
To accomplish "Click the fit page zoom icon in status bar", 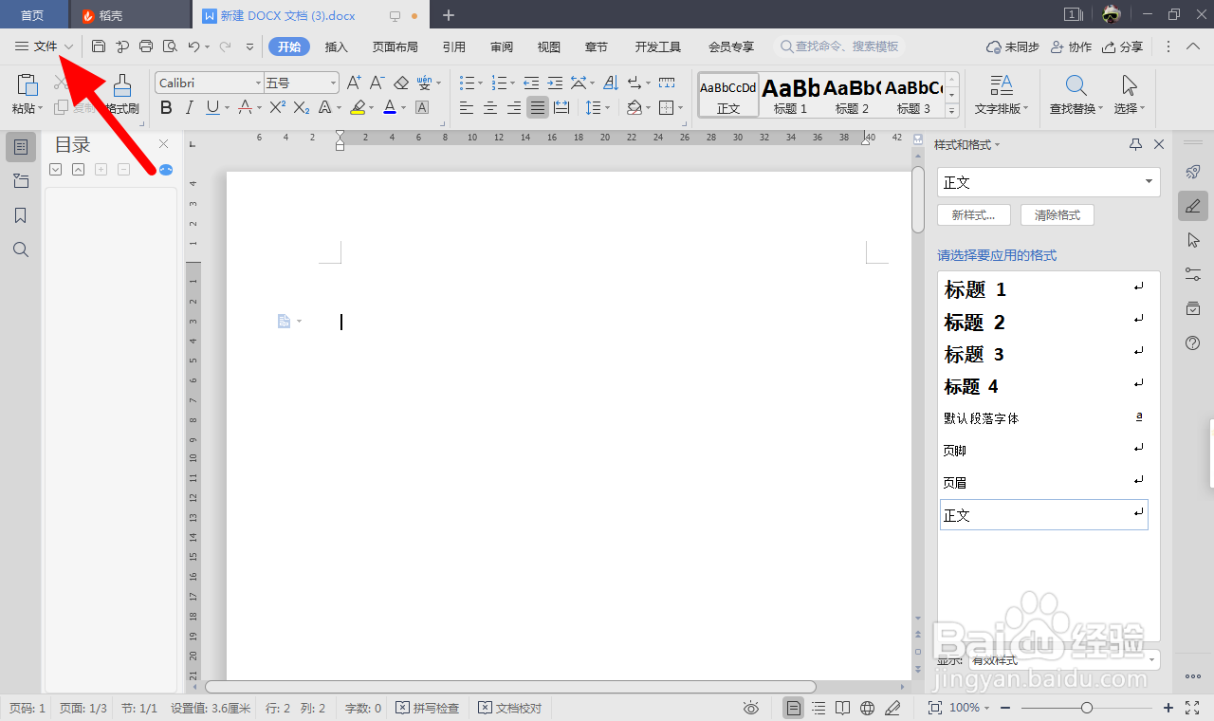I will 934,708.
